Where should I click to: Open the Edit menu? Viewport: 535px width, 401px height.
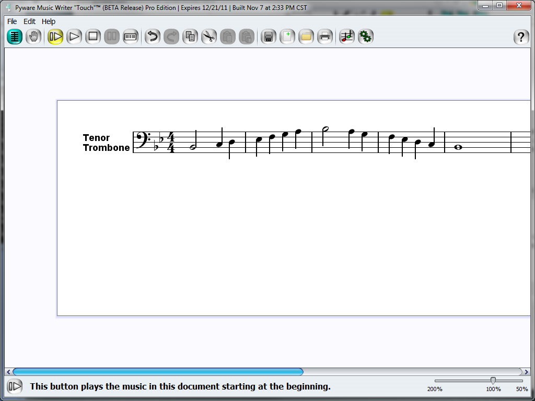click(29, 21)
